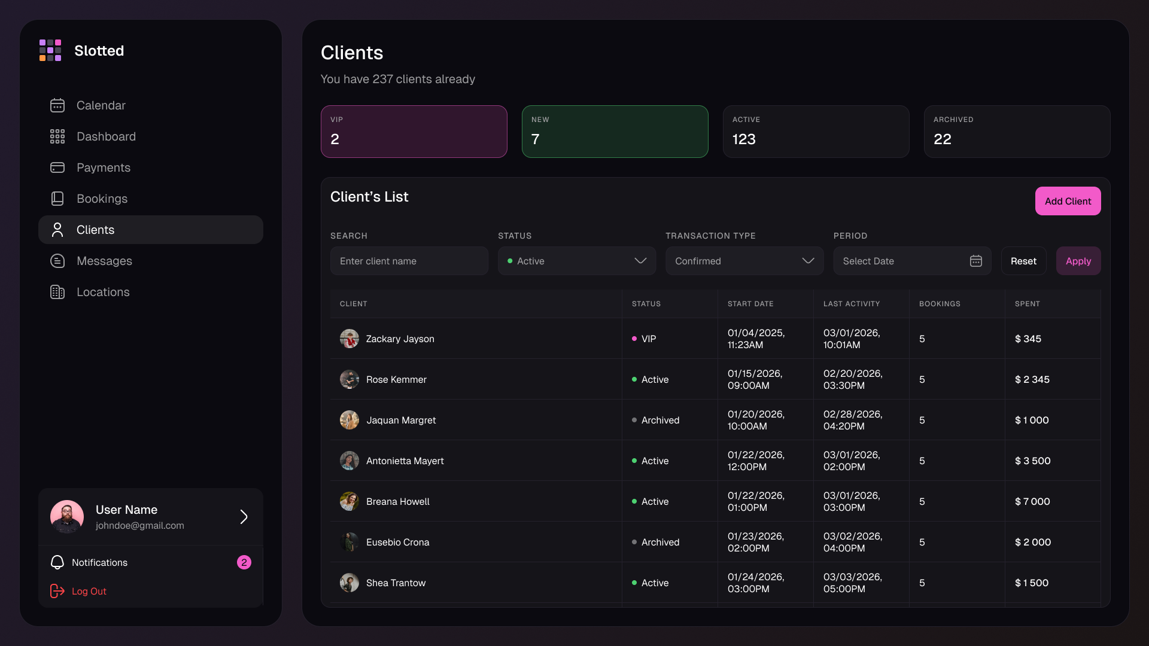Click the VIP status of Zackary Jayson
Screen dimensions: 1149x646
pos(645,339)
